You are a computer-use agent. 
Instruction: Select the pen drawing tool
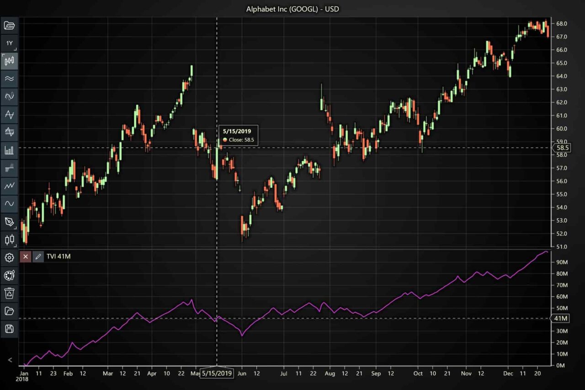pos(9,221)
